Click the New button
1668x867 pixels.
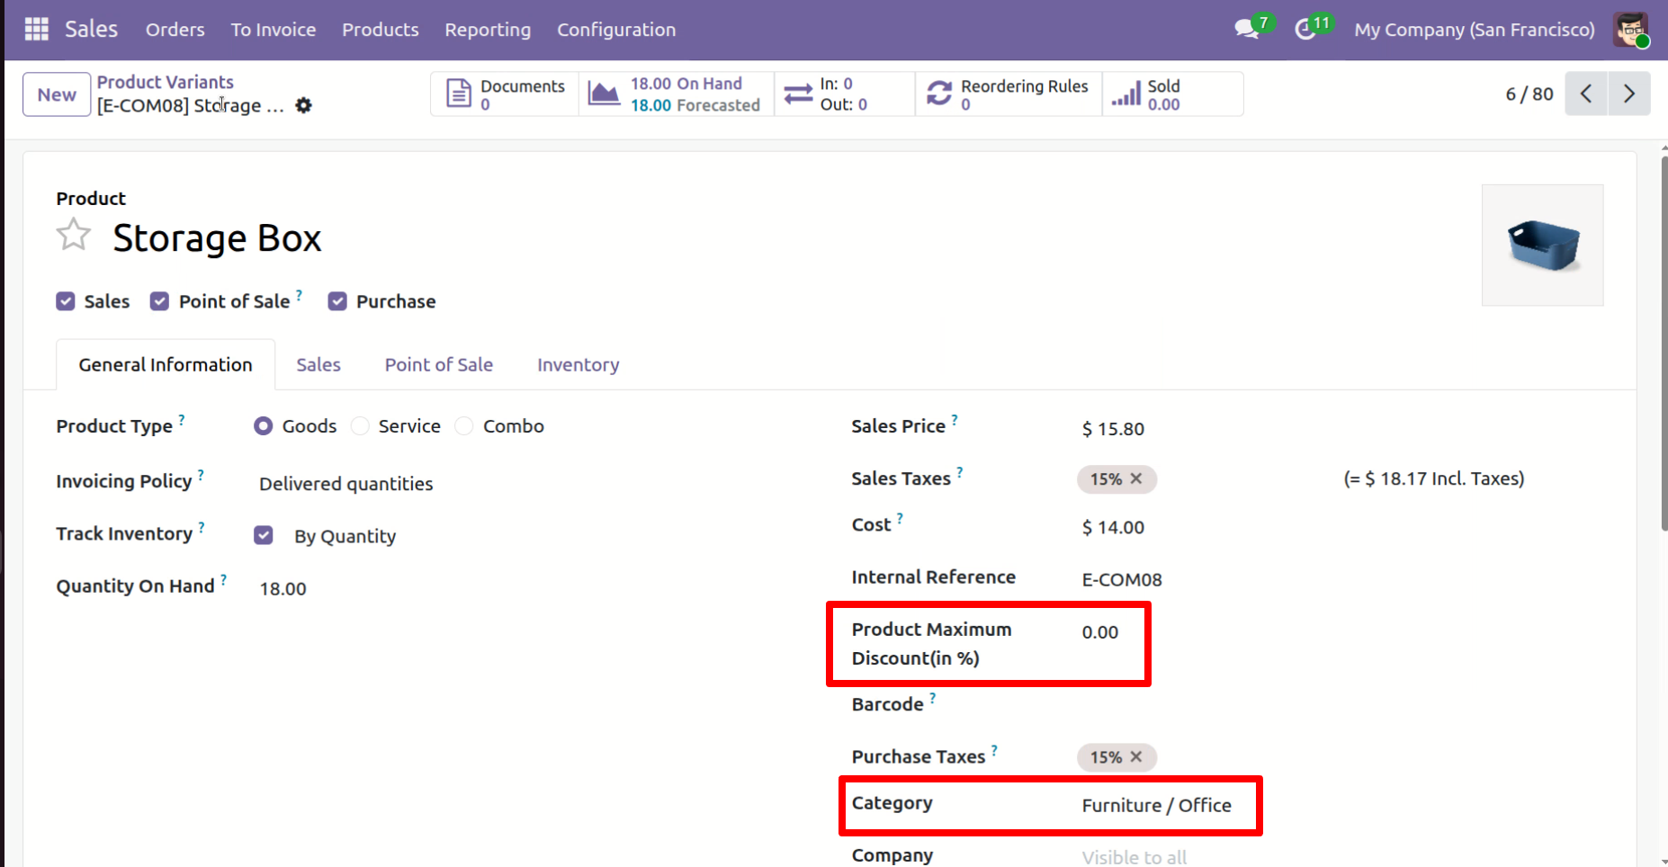click(57, 94)
